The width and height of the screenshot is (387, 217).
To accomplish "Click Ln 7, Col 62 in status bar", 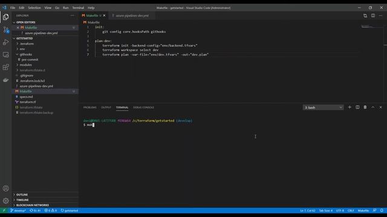I will (308, 210).
